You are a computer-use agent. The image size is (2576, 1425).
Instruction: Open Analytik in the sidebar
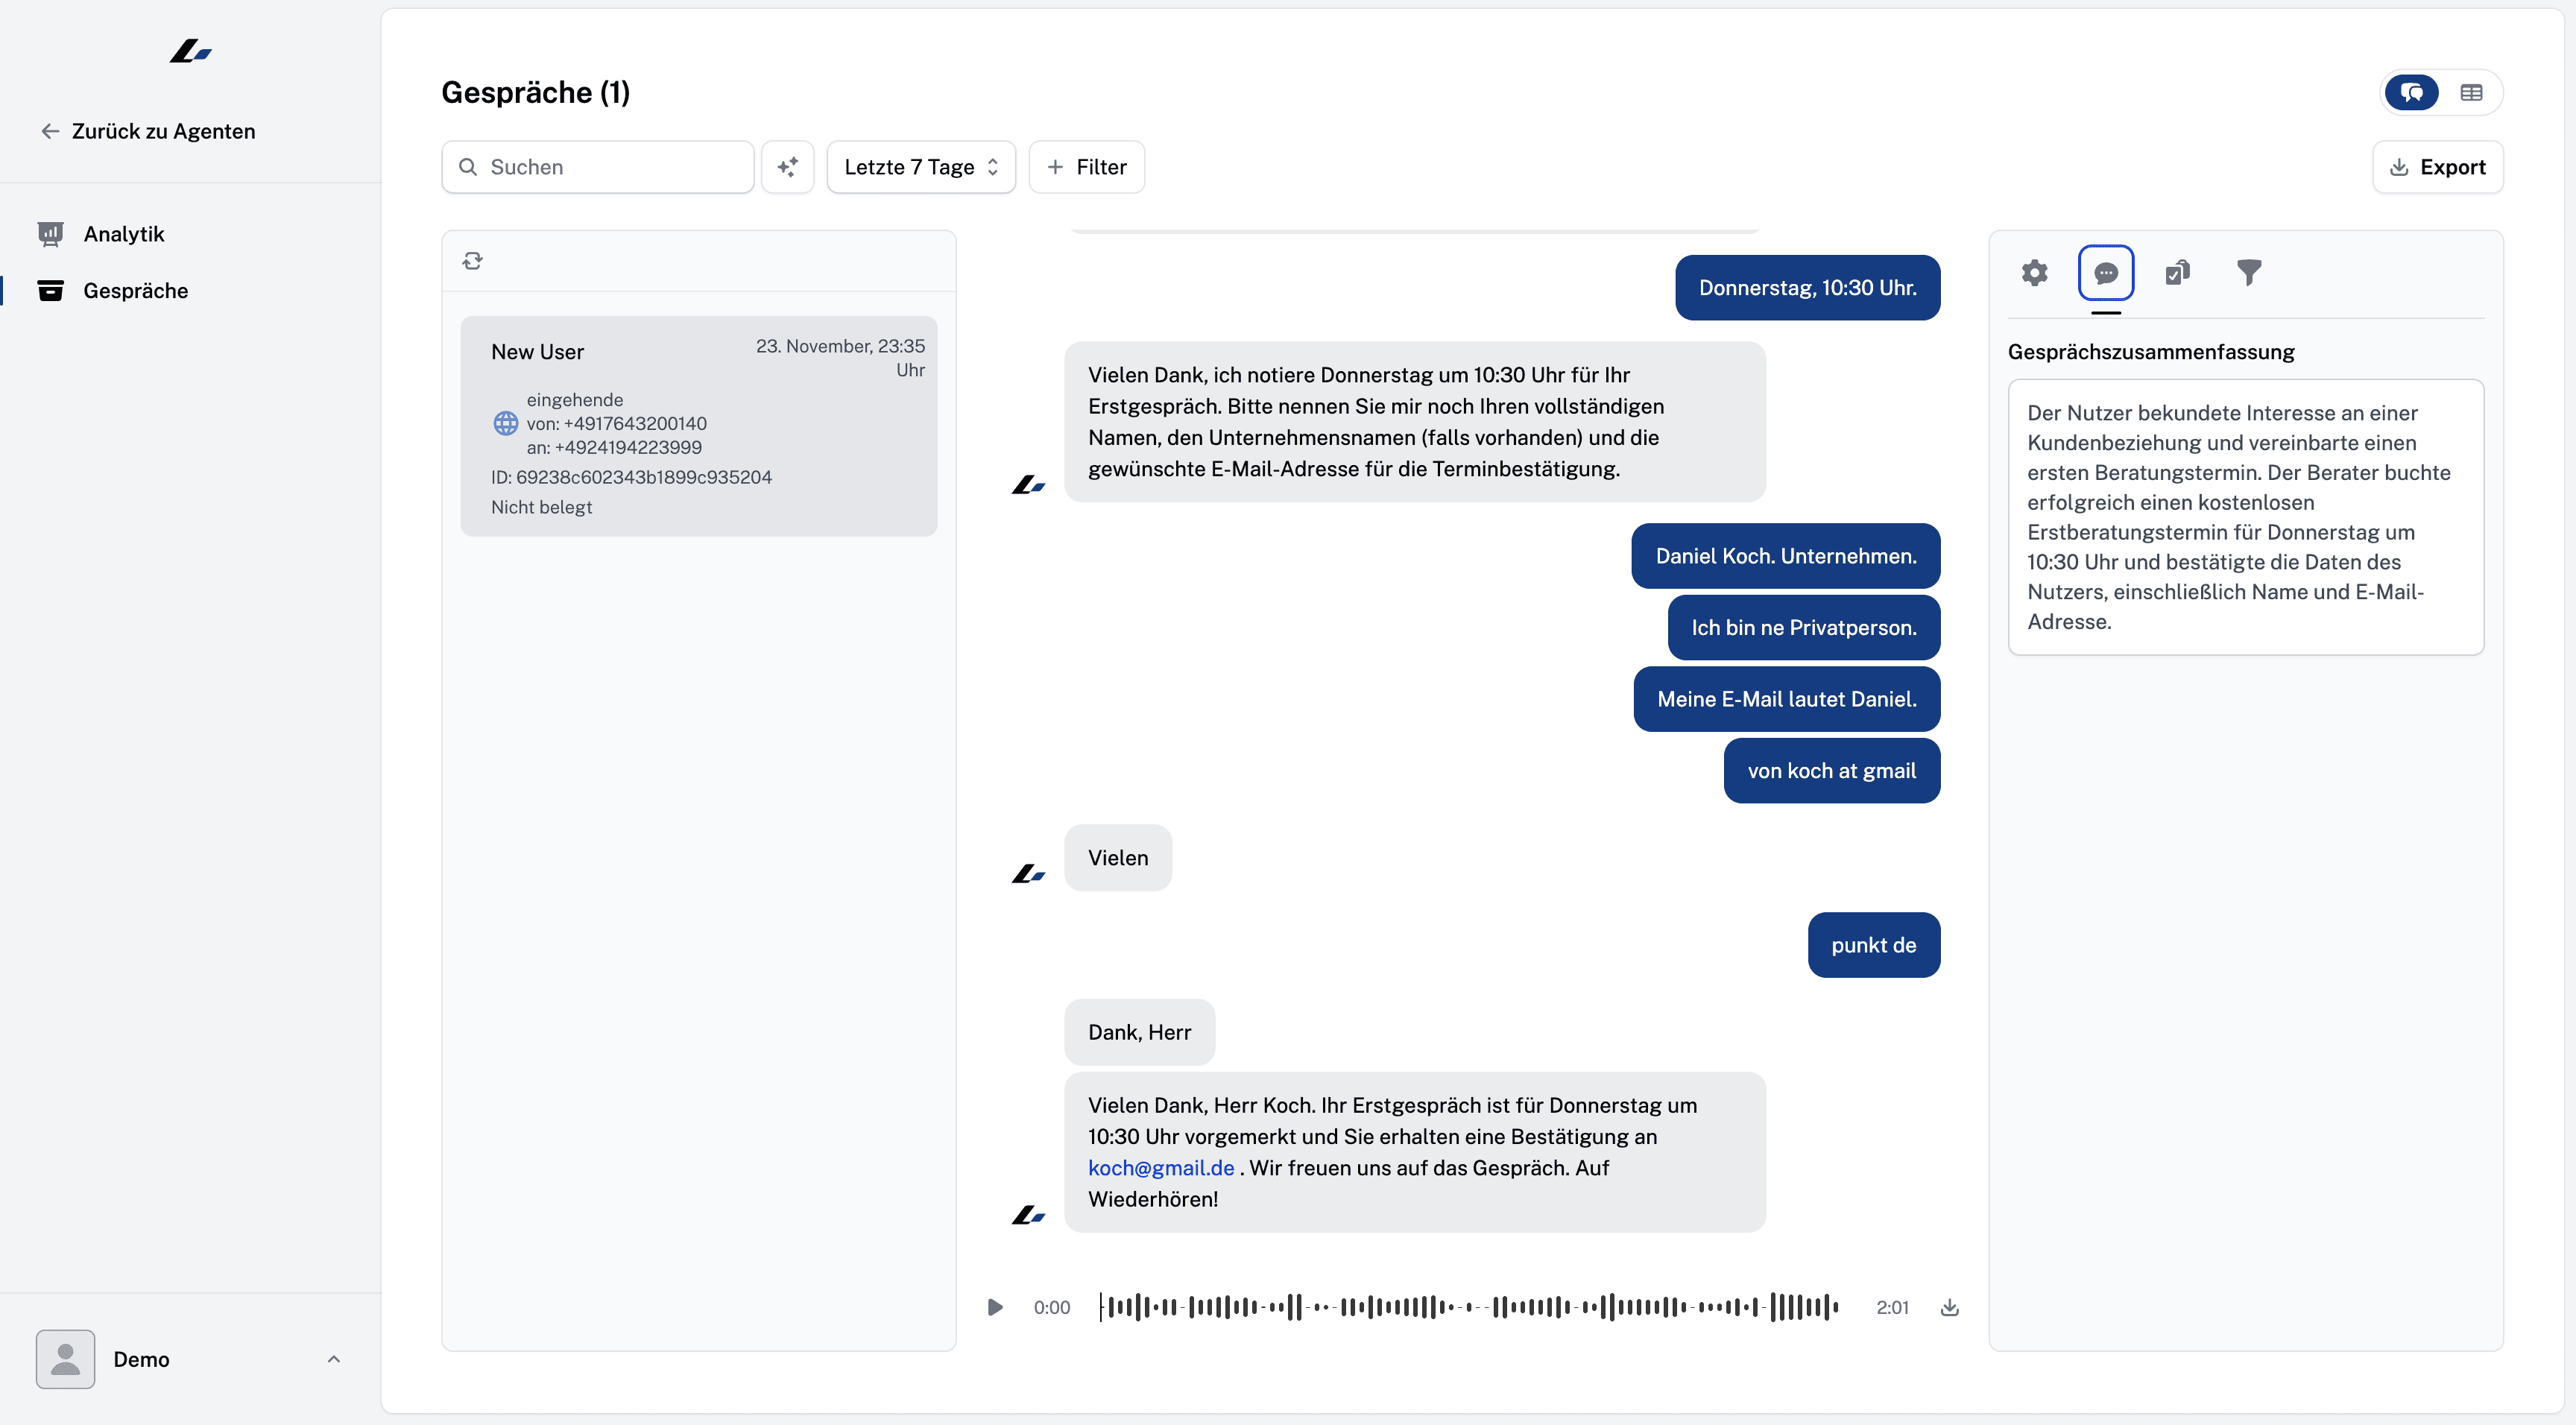123,234
